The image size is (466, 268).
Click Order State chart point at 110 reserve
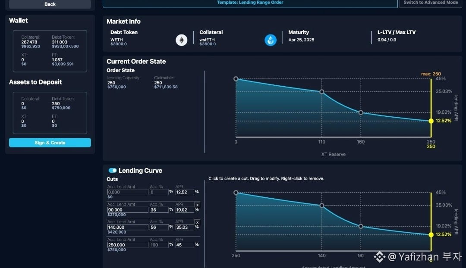point(321,92)
